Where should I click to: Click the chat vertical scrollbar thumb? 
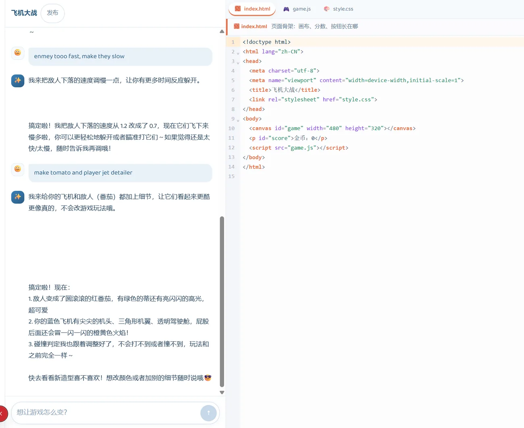pyautogui.click(x=222, y=302)
